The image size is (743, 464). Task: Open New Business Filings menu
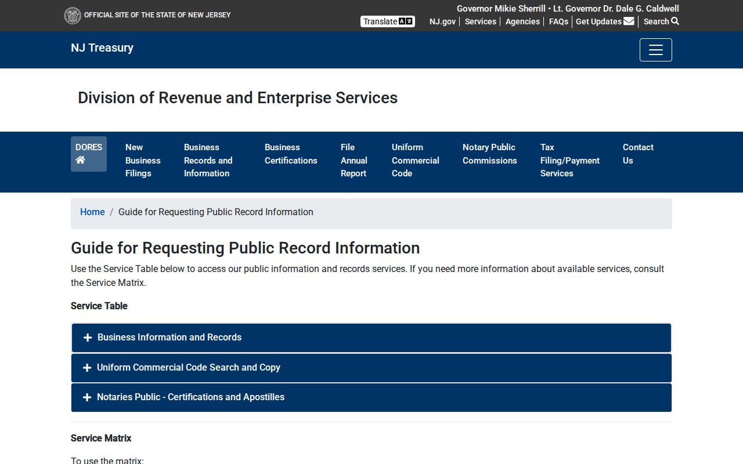coord(143,161)
